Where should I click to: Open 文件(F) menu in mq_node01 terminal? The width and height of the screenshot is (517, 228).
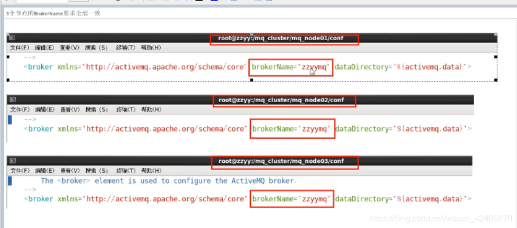20,47
